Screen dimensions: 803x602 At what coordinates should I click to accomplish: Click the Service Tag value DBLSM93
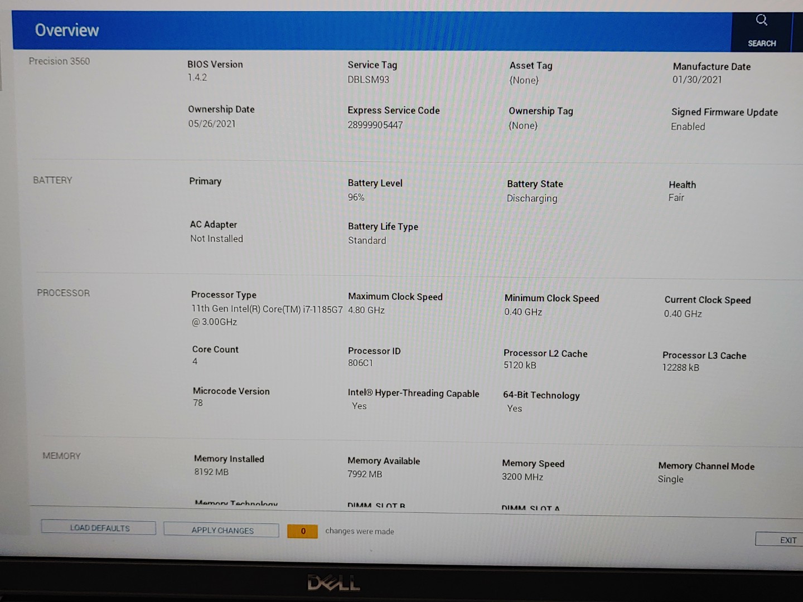[x=368, y=80]
